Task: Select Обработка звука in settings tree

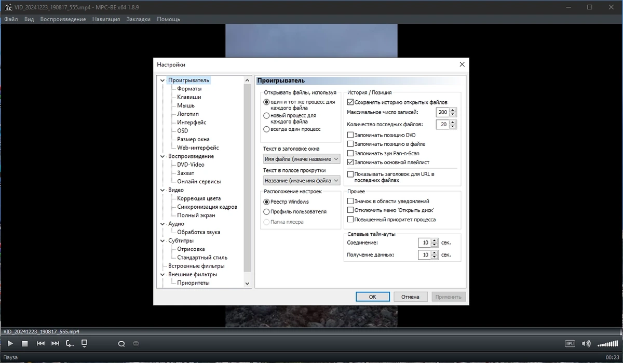Action: (x=198, y=232)
